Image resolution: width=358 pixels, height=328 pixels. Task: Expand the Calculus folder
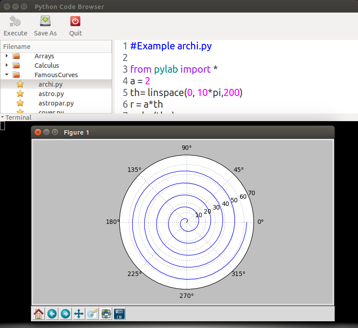point(7,66)
